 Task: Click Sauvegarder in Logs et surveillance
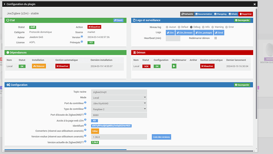pyautogui.click(x=242, y=20)
